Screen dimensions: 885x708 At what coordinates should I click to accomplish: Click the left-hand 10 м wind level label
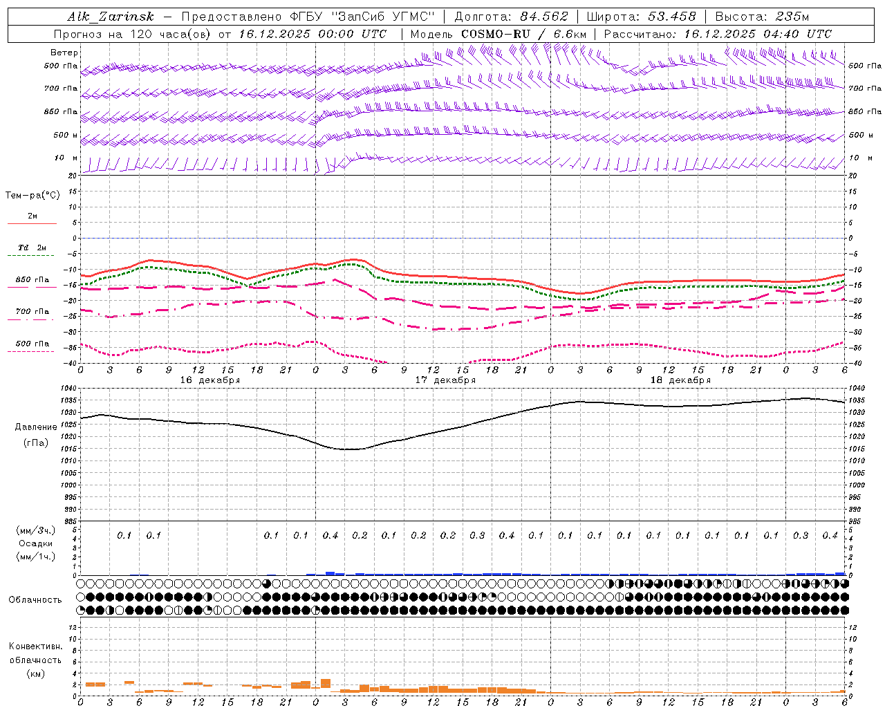pyautogui.click(x=66, y=158)
